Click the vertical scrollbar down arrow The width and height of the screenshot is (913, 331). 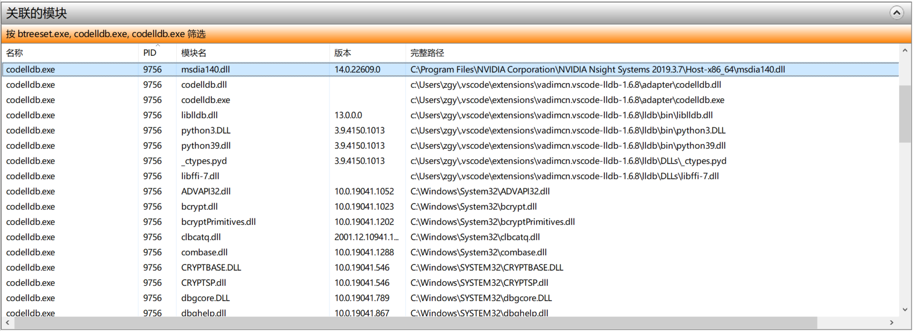pyautogui.click(x=905, y=309)
